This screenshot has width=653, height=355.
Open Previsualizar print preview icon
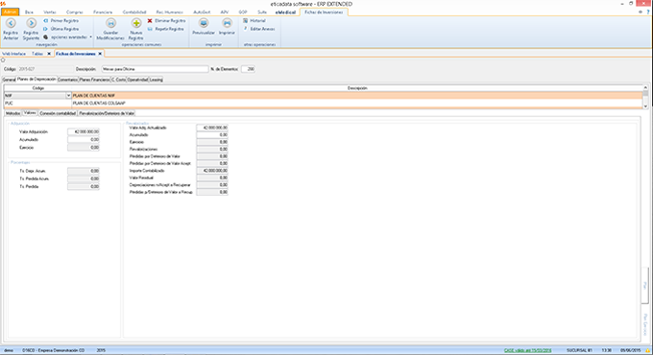204,23
